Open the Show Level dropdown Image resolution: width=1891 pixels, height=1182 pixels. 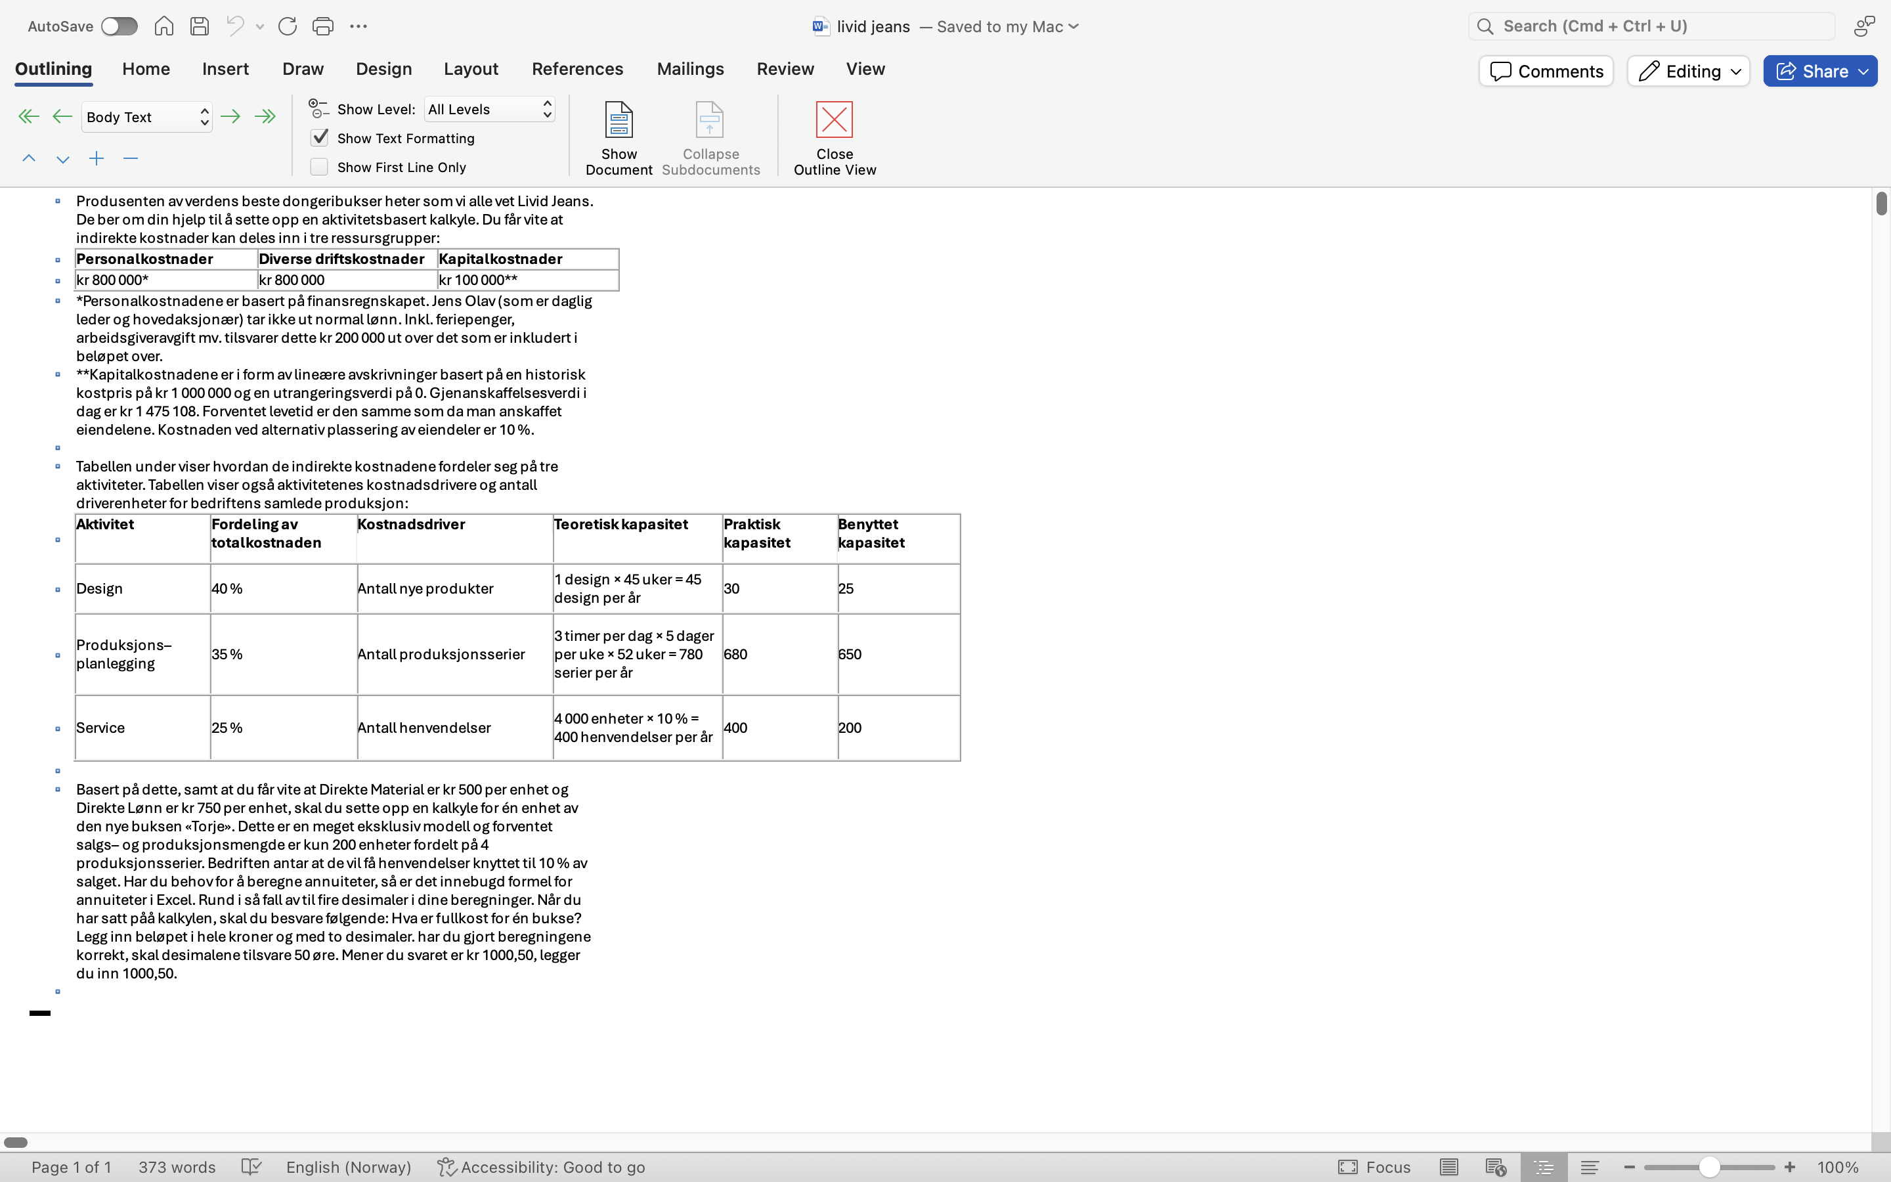(490, 110)
